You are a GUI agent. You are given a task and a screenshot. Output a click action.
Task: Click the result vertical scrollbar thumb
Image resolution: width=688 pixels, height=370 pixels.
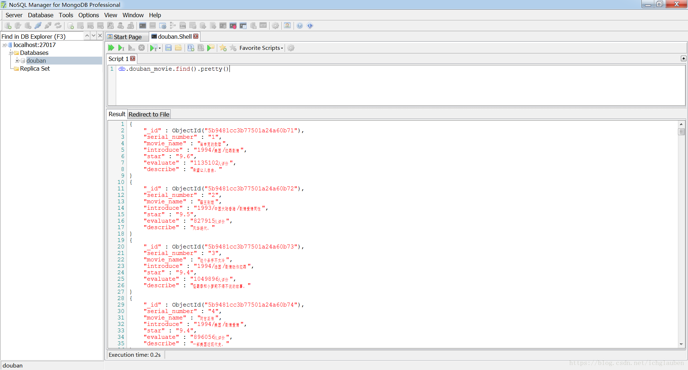(x=681, y=132)
